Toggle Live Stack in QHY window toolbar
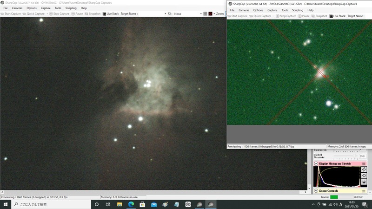 click(x=111, y=14)
